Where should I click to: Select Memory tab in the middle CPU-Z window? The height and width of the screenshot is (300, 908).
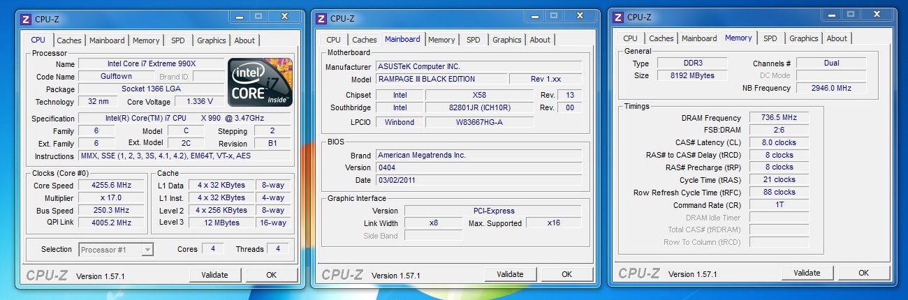pyautogui.click(x=441, y=40)
